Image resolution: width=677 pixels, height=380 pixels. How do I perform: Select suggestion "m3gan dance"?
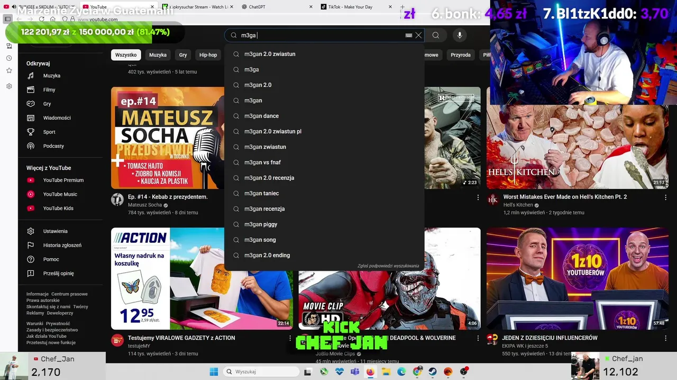324,116
